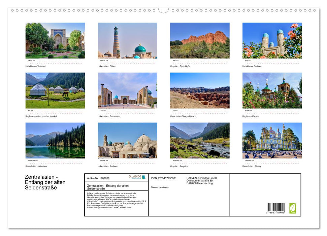Image resolution: width=327 pixels, height=236 pixels.
Task: Select the Kasachstan Sharyn Canyon photo
Action: [200, 90]
